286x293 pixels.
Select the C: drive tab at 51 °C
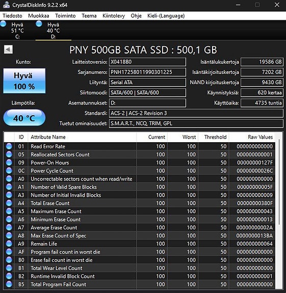pos(17,31)
